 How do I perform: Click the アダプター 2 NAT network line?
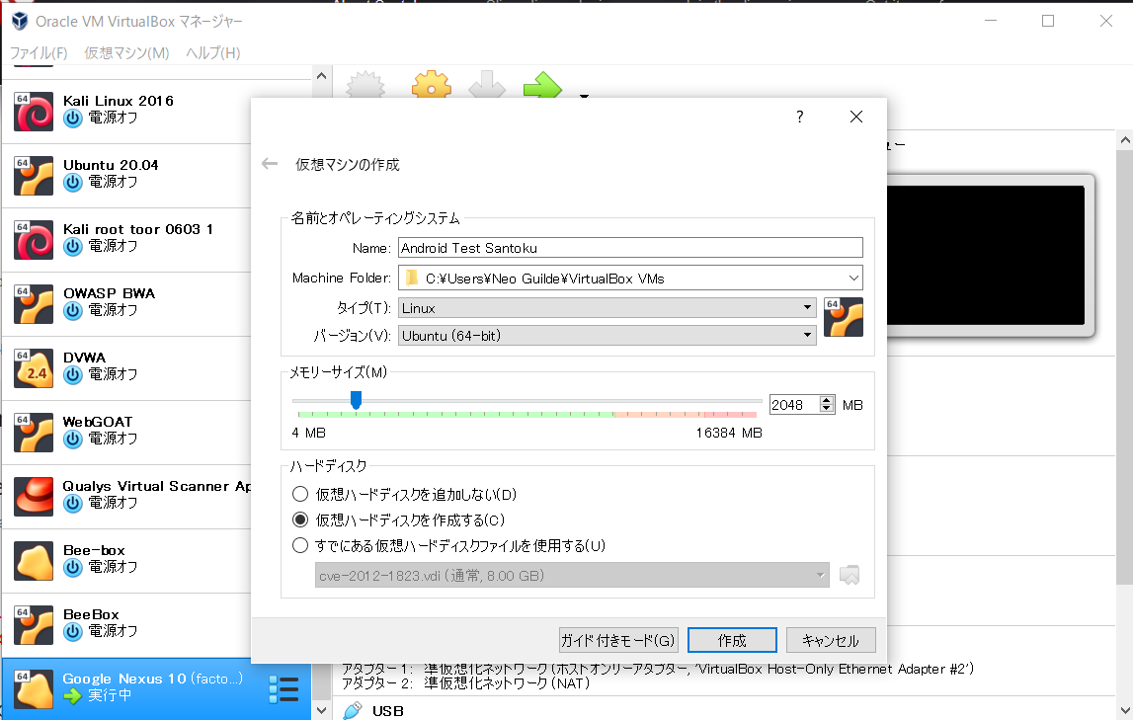466,683
